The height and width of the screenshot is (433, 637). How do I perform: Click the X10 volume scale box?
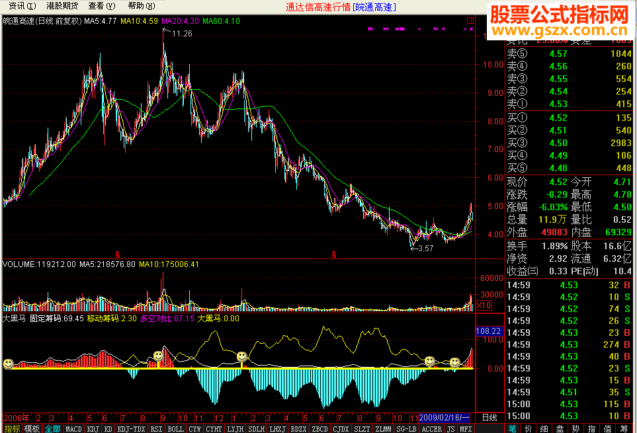484,305
